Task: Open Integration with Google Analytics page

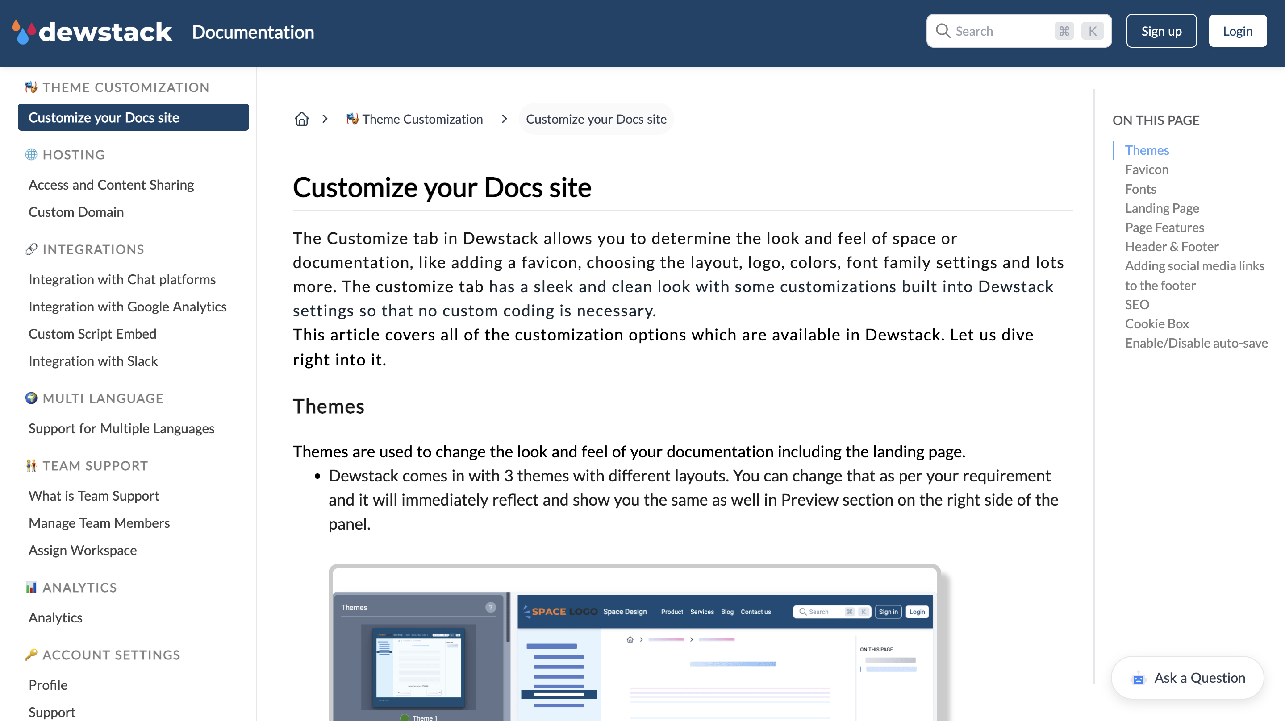Action: [128, 306]
